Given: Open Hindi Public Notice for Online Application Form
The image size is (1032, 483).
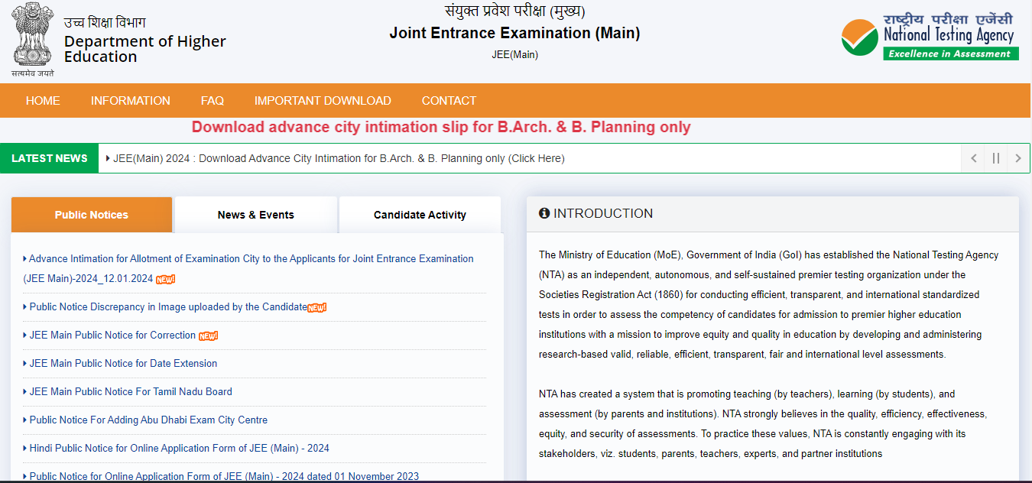Looking at the screenshot, I should 180,449.
